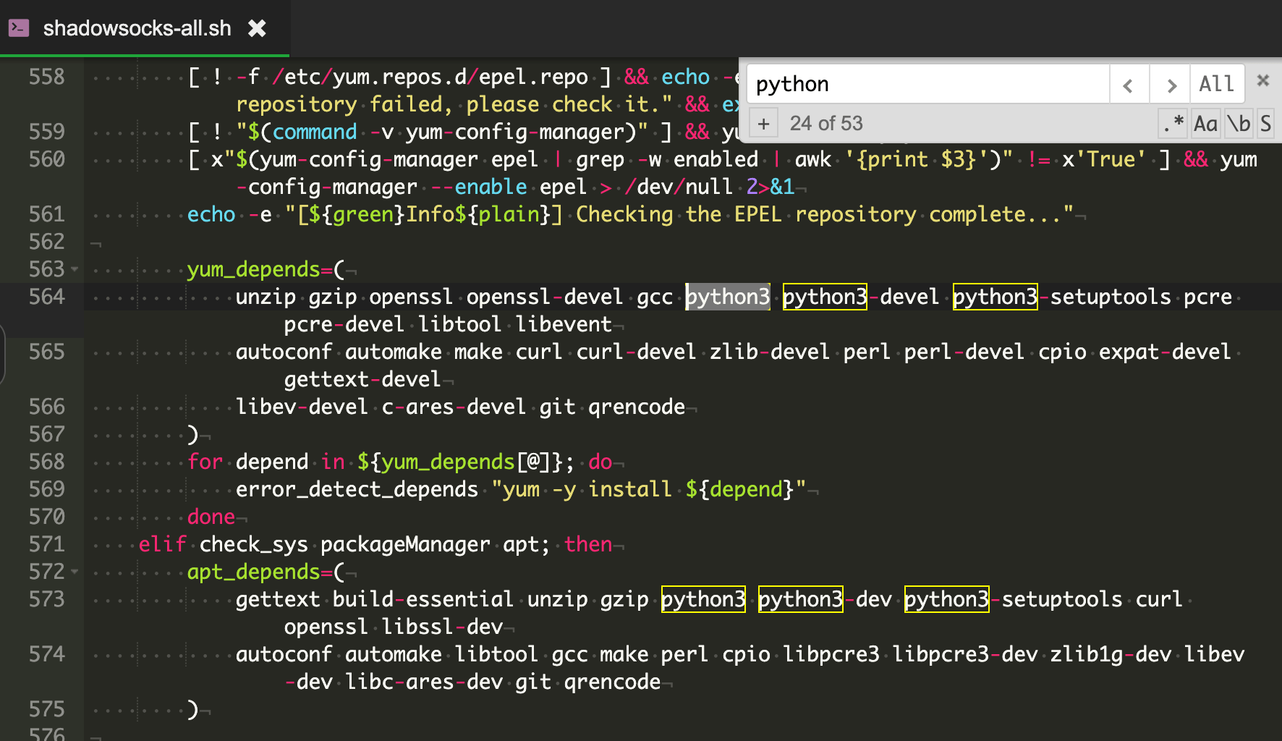Click the highlighted python3-dev match on line 573
This screenshot has width=1282, height=741.
click(800, 599)
